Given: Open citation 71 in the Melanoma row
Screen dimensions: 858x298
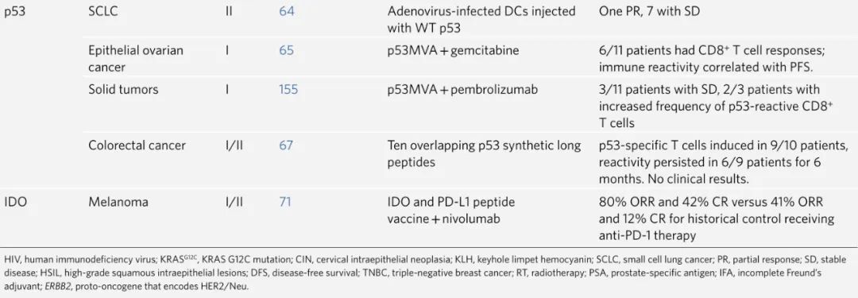Looking at the screenshot, I should (285, 202).
